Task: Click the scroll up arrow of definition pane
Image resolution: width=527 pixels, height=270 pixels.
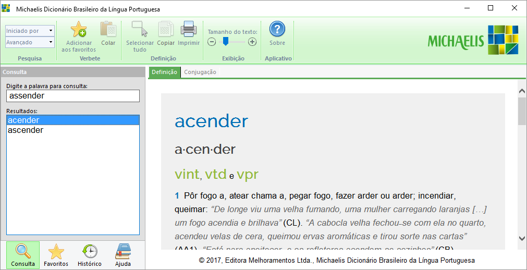Action: click(522, 91)
